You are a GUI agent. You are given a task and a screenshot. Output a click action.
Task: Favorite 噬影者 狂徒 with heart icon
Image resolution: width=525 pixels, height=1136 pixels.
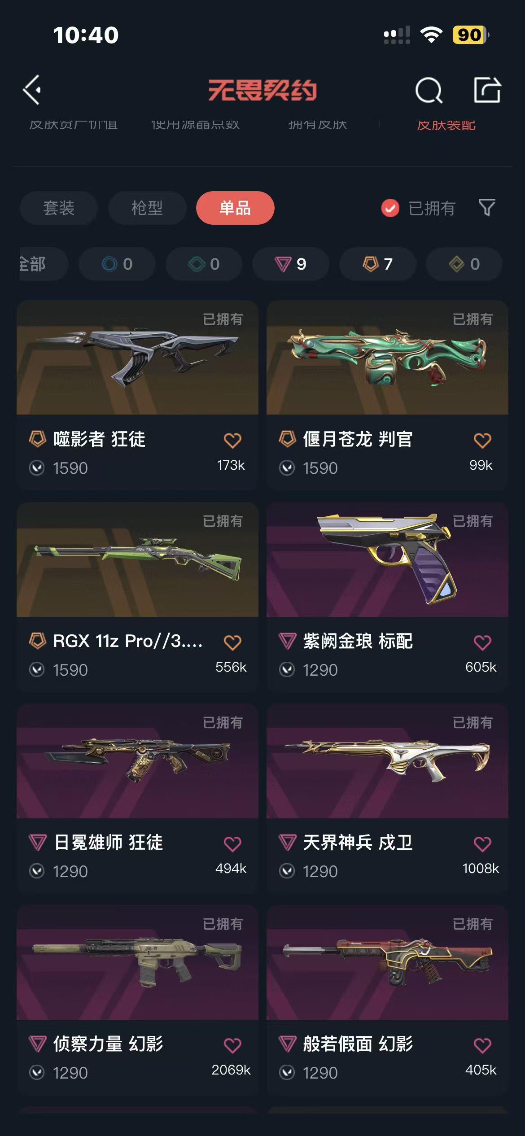pos(232,440)
